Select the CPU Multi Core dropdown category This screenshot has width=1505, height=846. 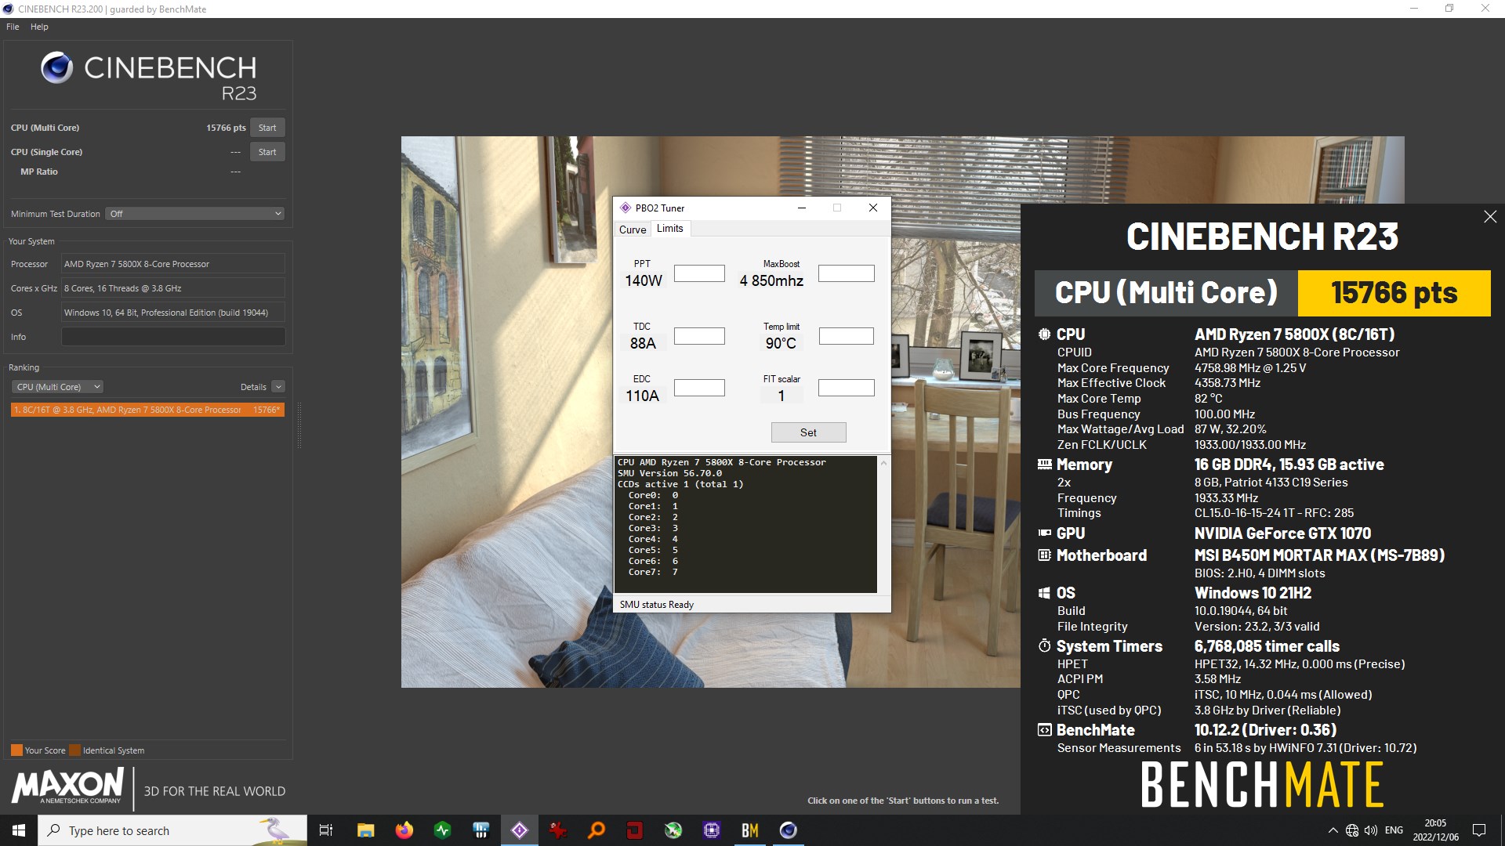(x=55, y=386)
